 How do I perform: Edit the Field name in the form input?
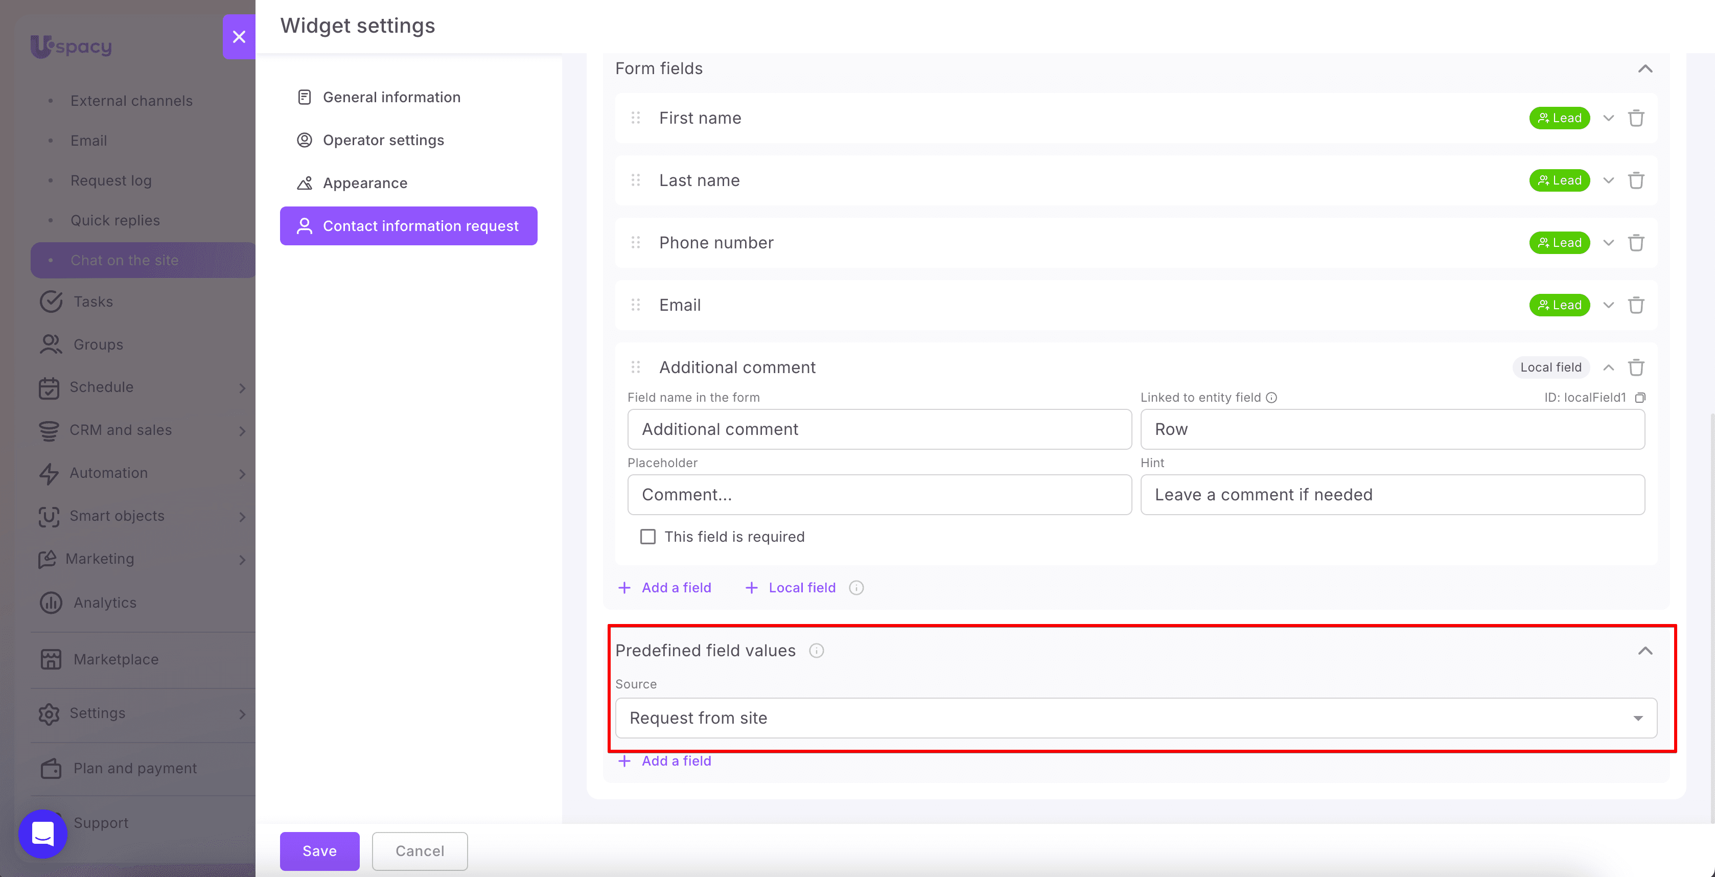[x=879, y=429]
